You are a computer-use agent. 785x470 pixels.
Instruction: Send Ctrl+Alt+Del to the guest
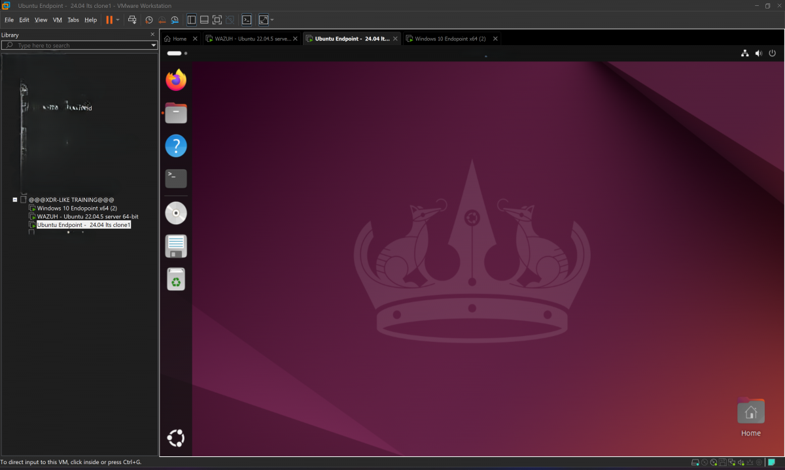(133, 20)
